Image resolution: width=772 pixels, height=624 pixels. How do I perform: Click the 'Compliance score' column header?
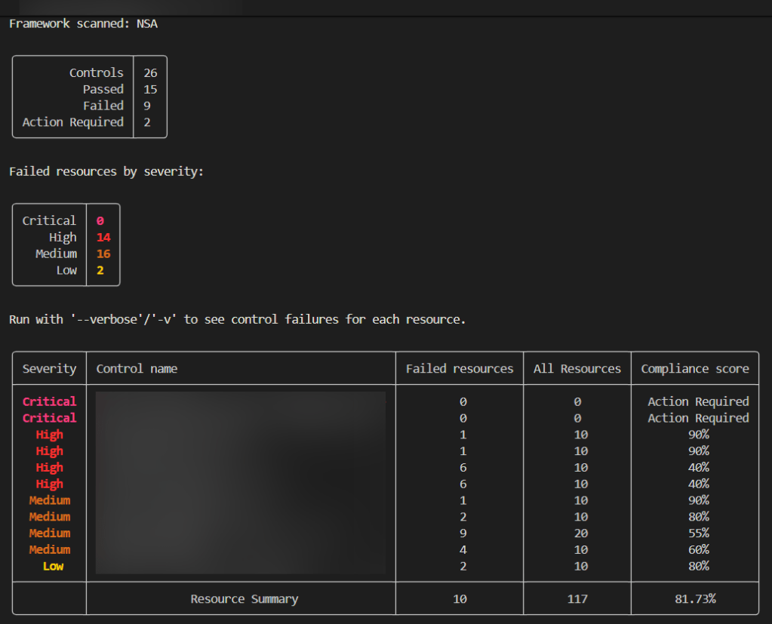pos(695,369)
